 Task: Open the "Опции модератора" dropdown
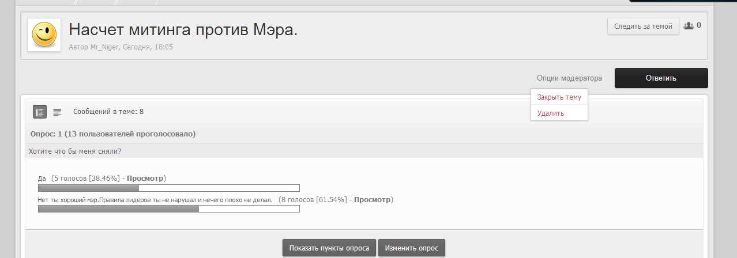click(x=569, y=78)
